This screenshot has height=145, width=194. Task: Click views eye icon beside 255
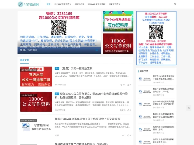[121, 85]
